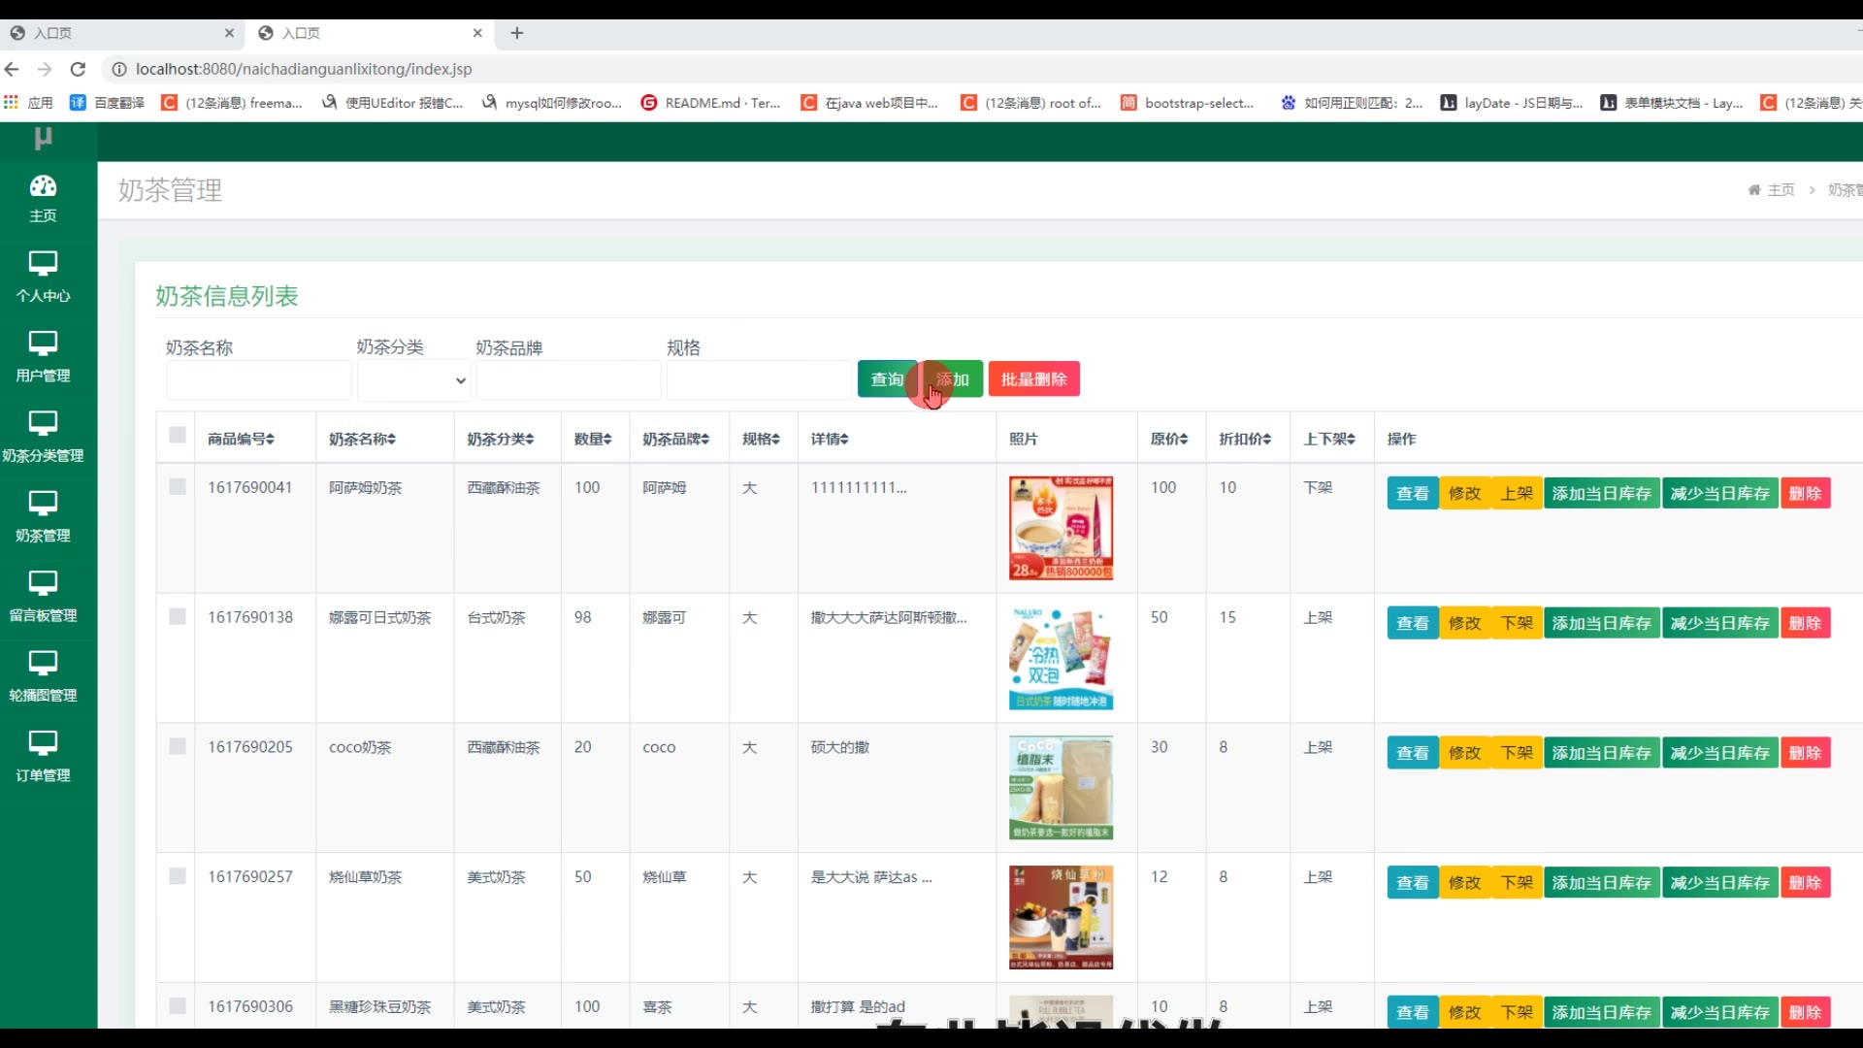
Task: Go to 订单管理 sidebar icon
Action: point(43,743)
